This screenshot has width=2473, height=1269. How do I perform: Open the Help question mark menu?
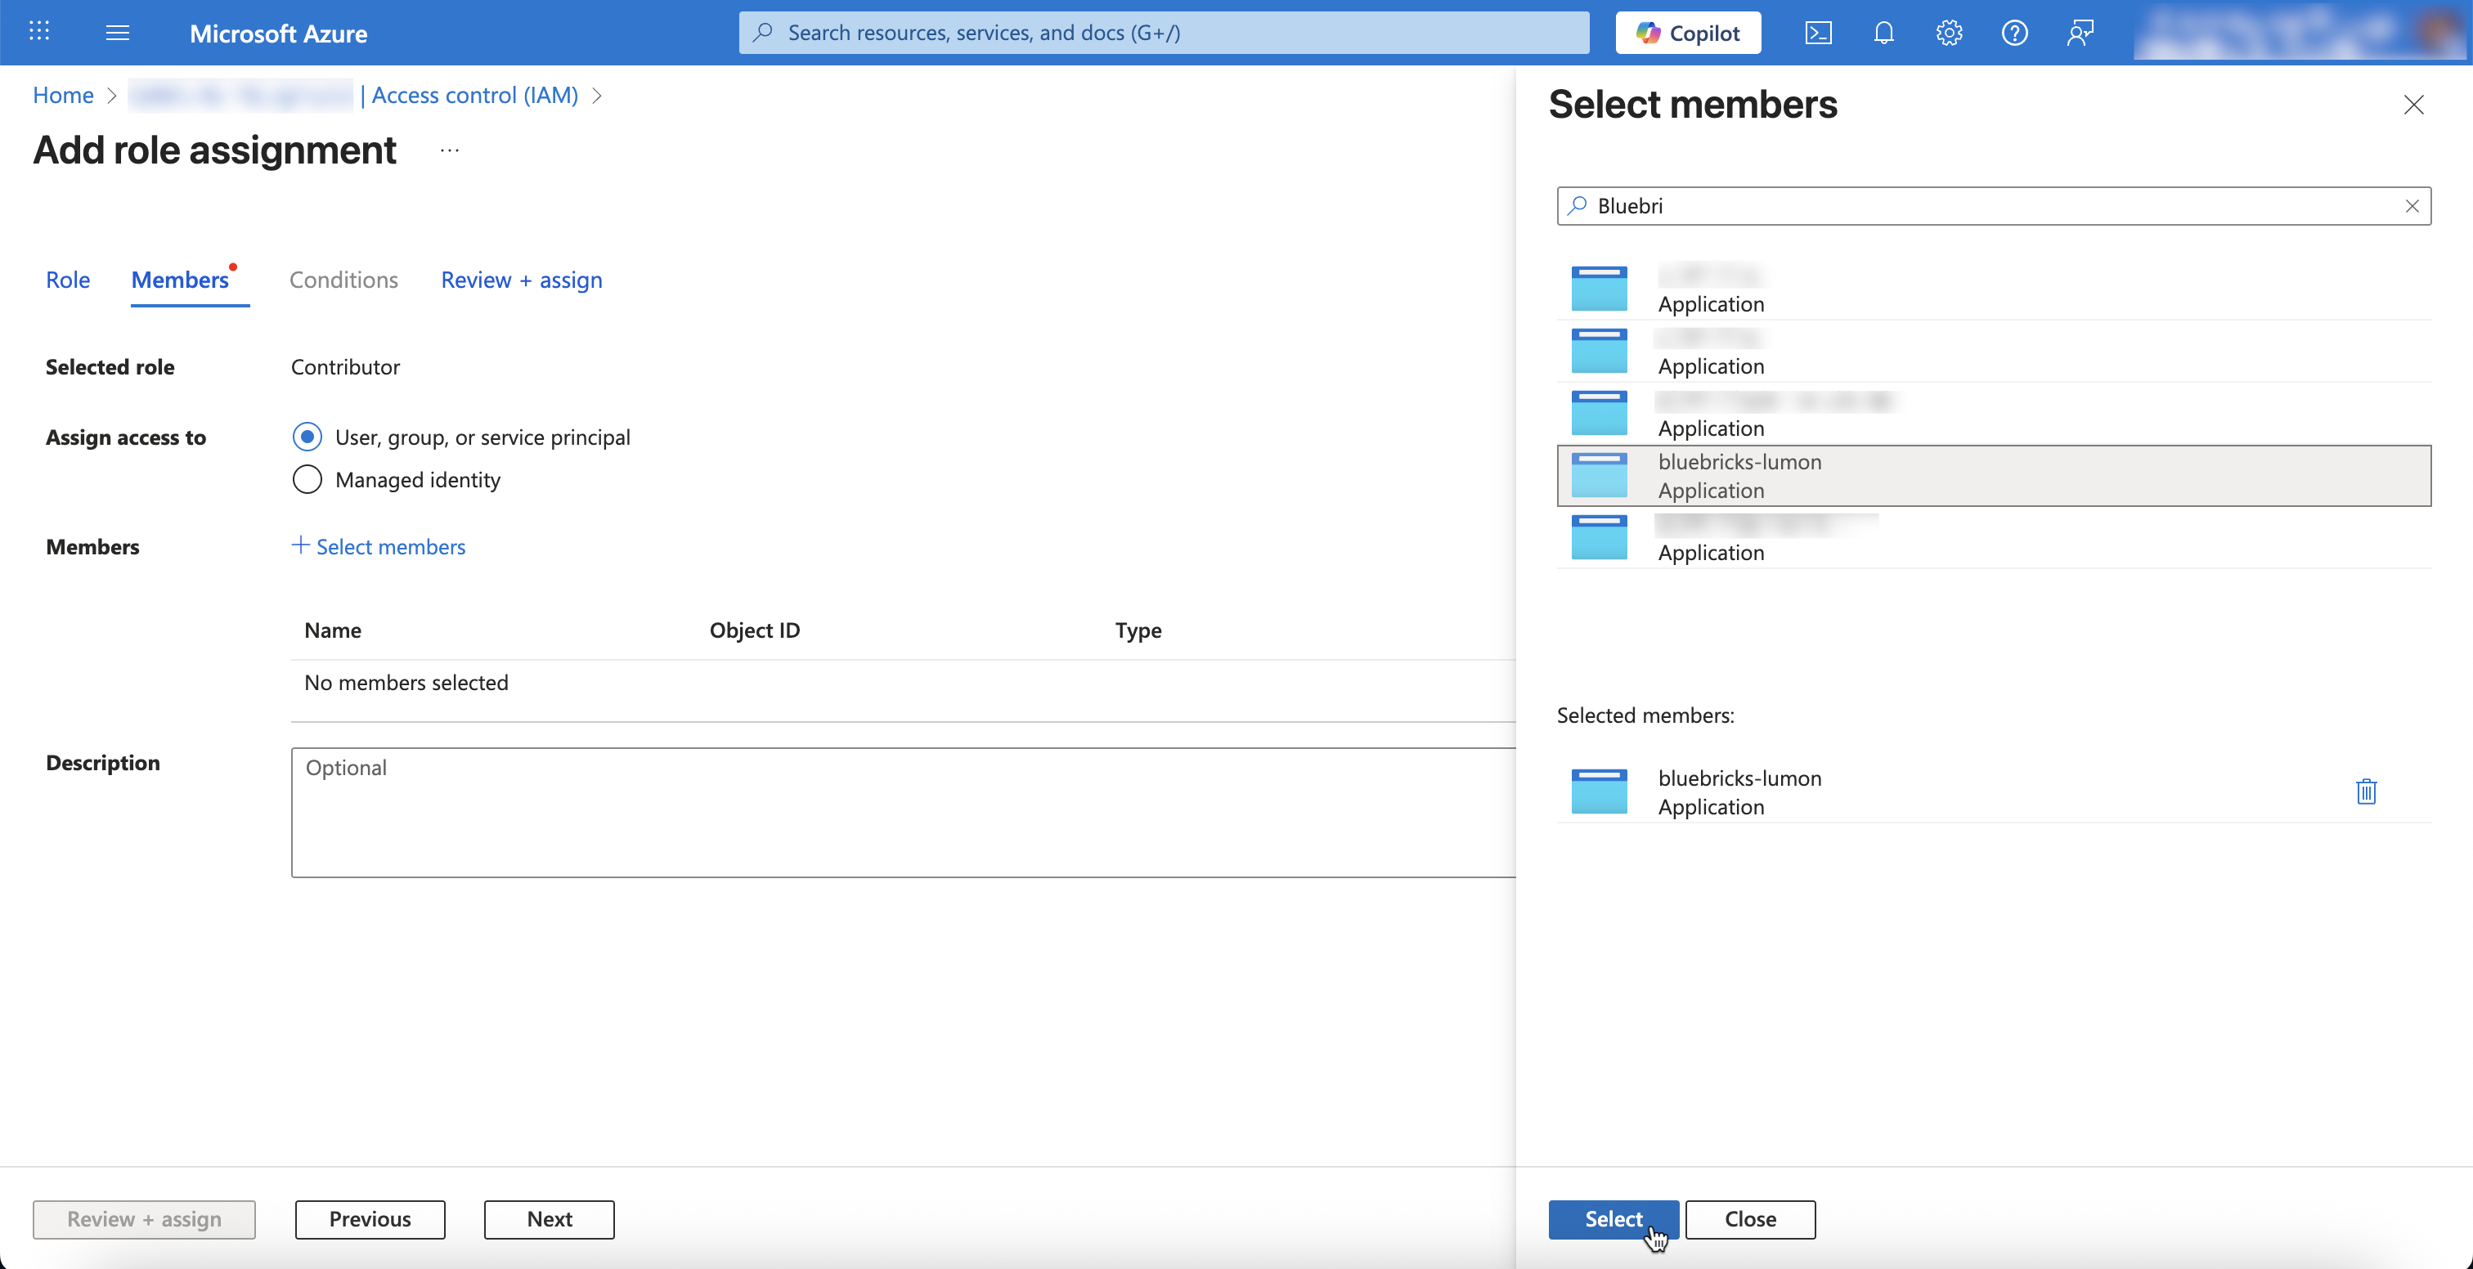point(2014,33)
